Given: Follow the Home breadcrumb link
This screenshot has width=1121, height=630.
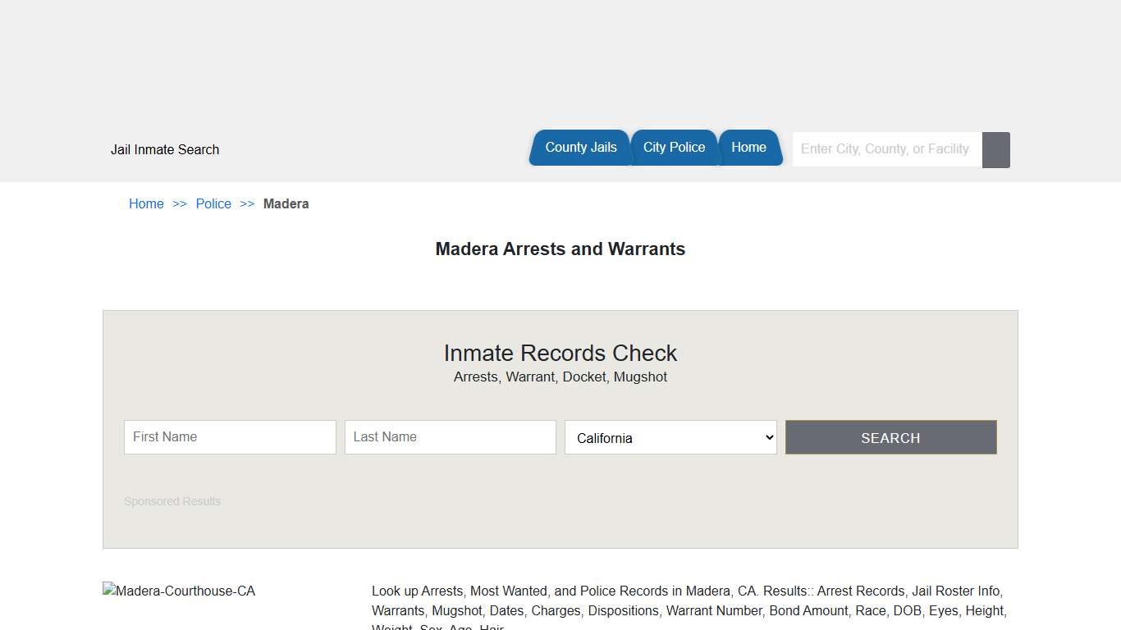Looking at the screenshot, I should pos(146,203).
